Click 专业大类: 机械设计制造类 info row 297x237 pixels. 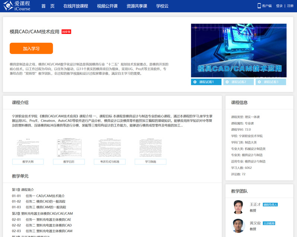pyautogui.click(x=248, y=149)
